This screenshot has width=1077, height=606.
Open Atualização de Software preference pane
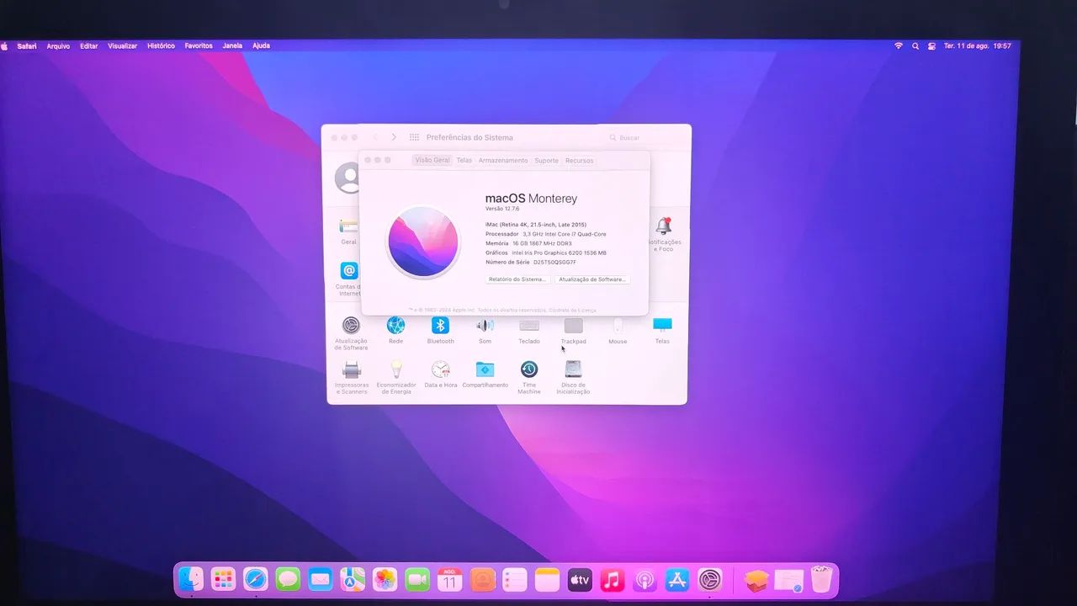(x=351, y=332)
